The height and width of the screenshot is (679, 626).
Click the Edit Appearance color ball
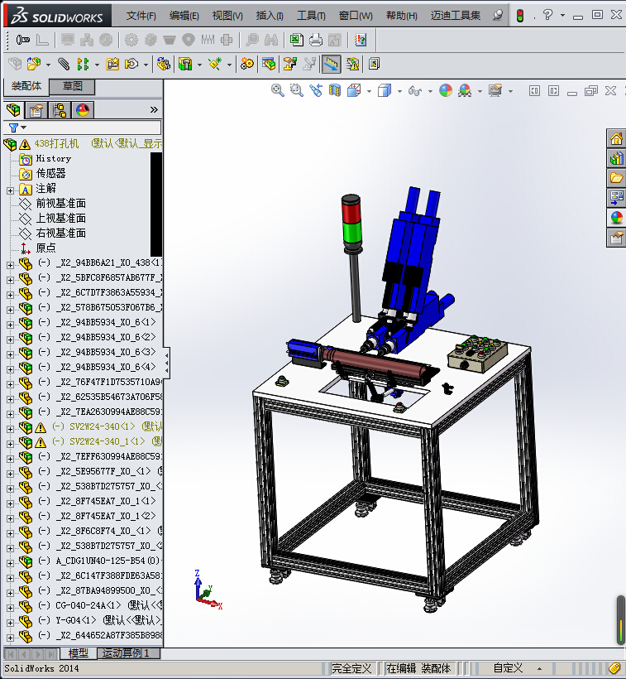click(x=446, y=90)
